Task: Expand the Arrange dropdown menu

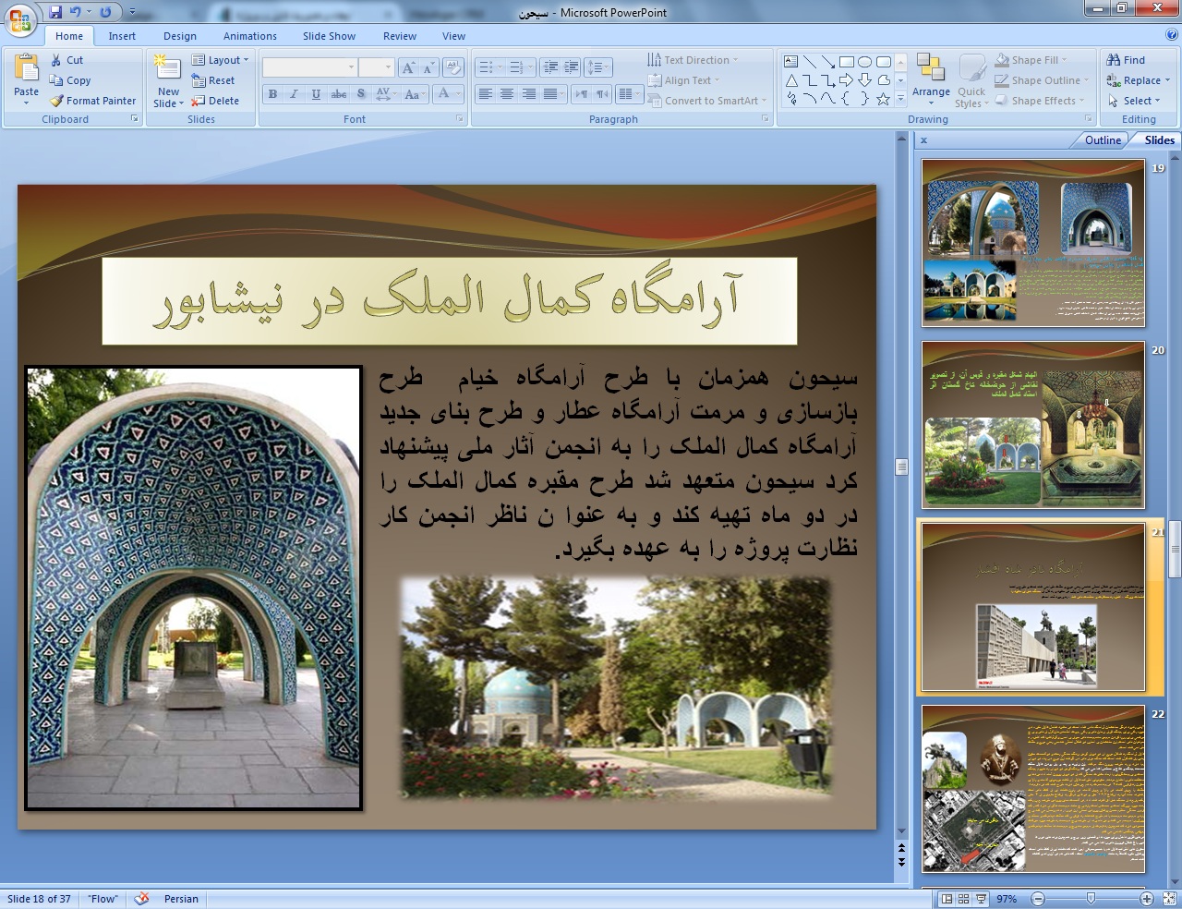Action: [x=931, y=92]
